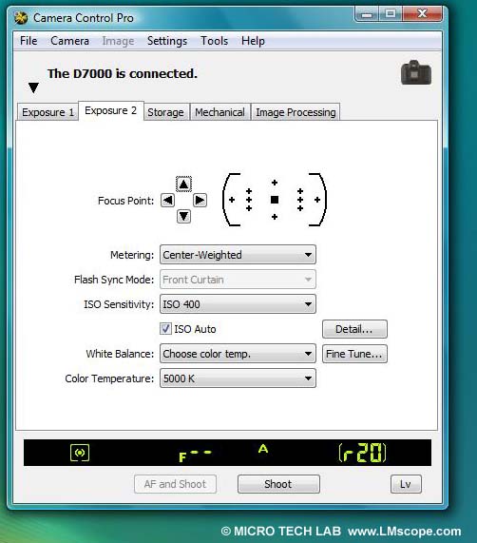The width and height of the screenshot is (477, 543).
Task: Uncheck the ISO Auto checkbox
Action: point(165,329)
